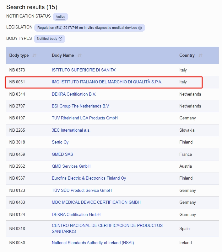Select the NB 0124 cell
This screenshot has height=252, width=222.
click(17, 215)
